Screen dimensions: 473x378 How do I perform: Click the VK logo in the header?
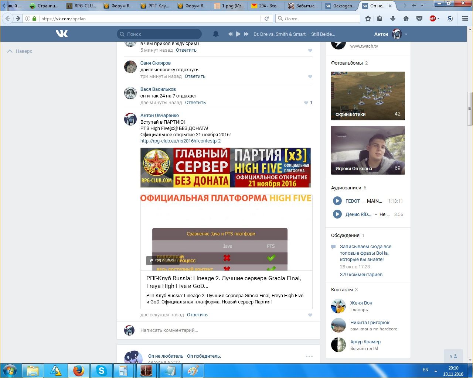tap(62, 34)
